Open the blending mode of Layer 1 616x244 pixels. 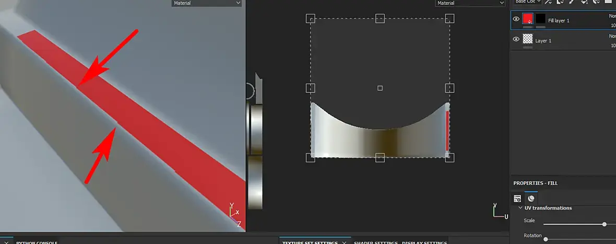click(x=612, y=36)
